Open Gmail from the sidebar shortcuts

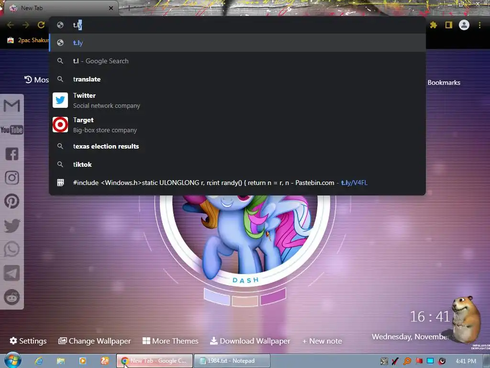[11, 106]
